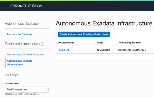The image size is (154, 97).
Task: Click the Autonomous Exadata Infrastructure page heading
Action: 104,24
